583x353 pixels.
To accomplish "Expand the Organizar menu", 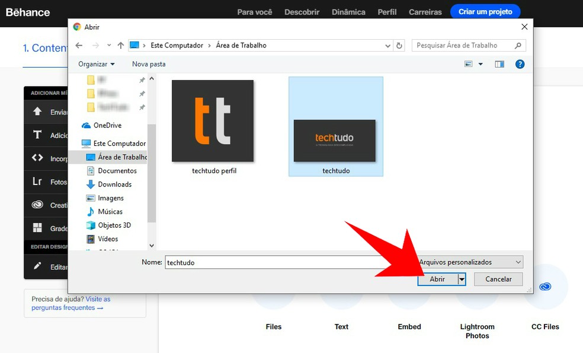I will click(95, 64).
